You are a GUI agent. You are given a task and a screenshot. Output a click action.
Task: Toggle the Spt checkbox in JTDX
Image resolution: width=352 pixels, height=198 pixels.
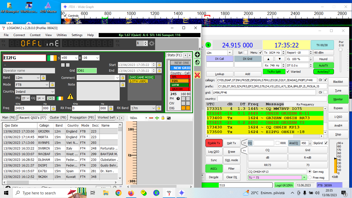tap(245, 53)
